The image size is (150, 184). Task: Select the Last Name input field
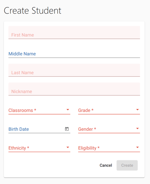tap(74, 70)
